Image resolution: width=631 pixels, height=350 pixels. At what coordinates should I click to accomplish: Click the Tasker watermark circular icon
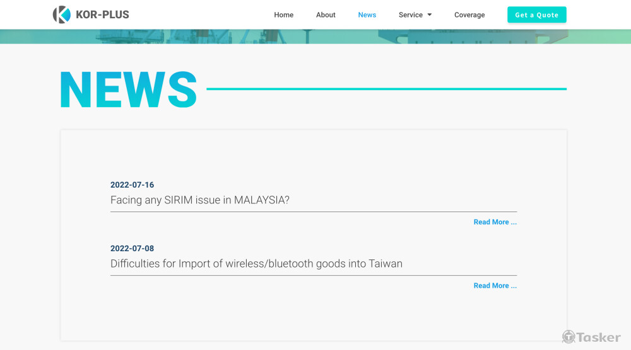(569, 337)
